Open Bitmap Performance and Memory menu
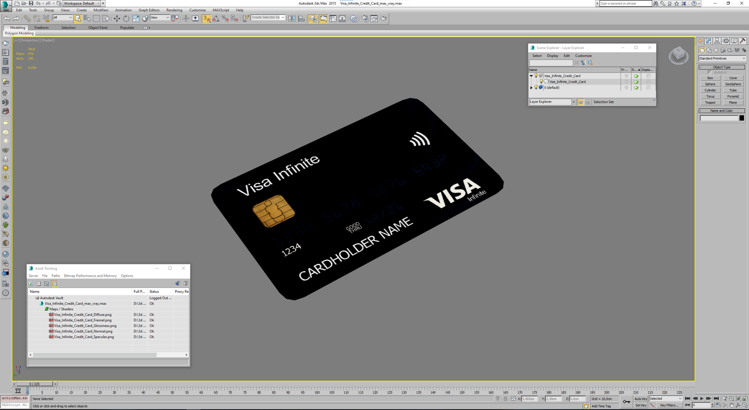Viewport: 749px width, 410px height. 91,276
